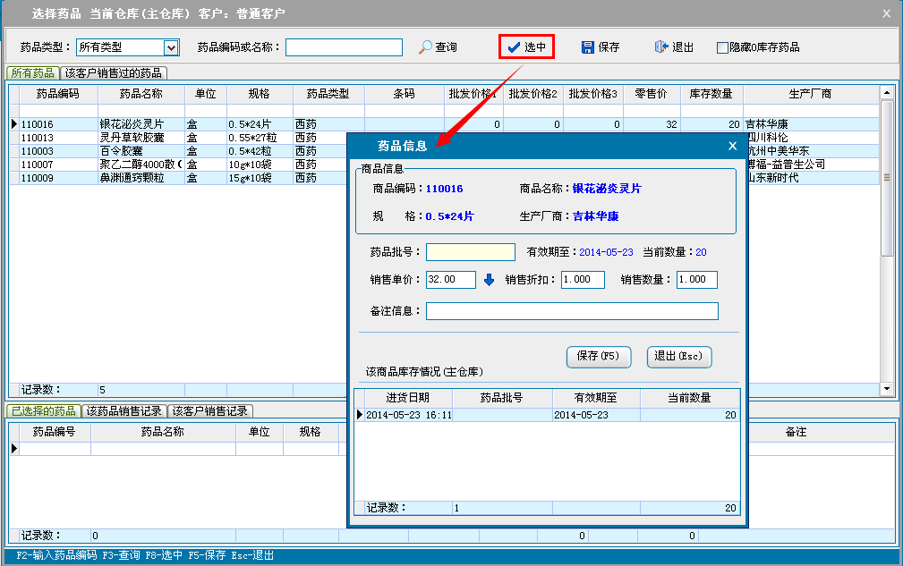Click the 备注信息 text field
903x566 pixels.
coord(572,311)
